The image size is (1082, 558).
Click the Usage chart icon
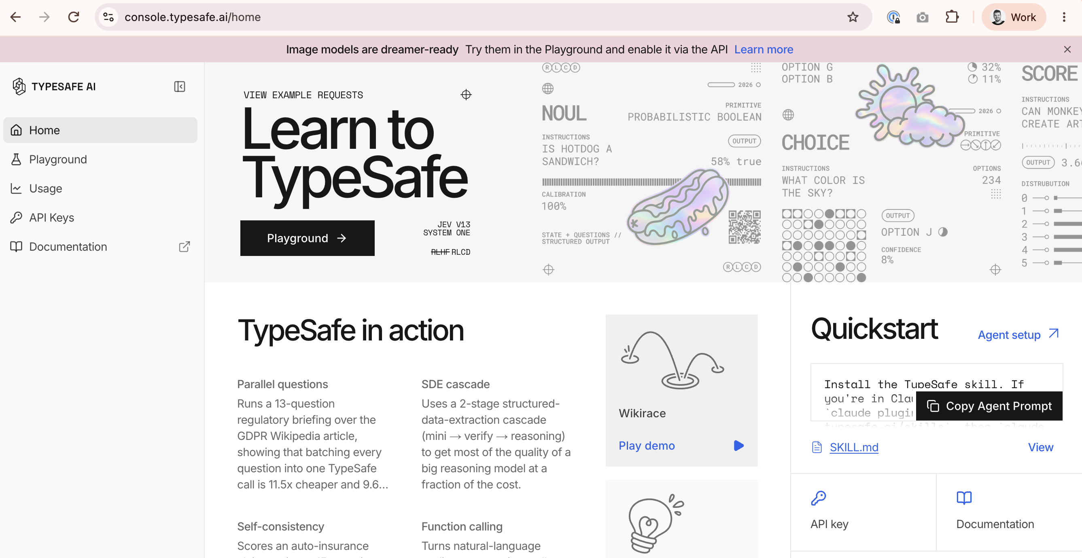tap(16, 188)
